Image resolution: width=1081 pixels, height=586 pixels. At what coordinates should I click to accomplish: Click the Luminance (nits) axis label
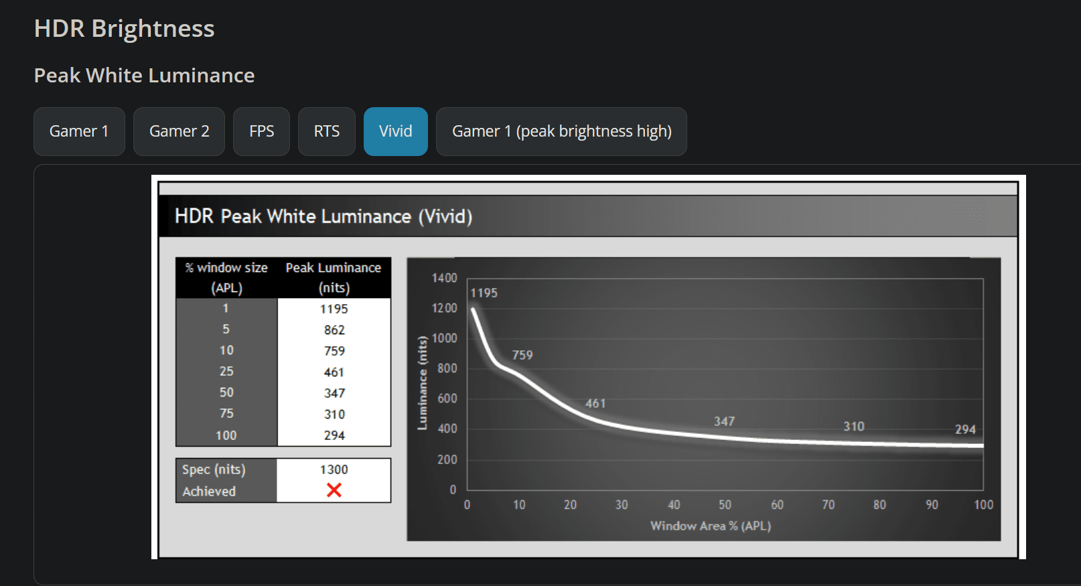coord(422,383)
